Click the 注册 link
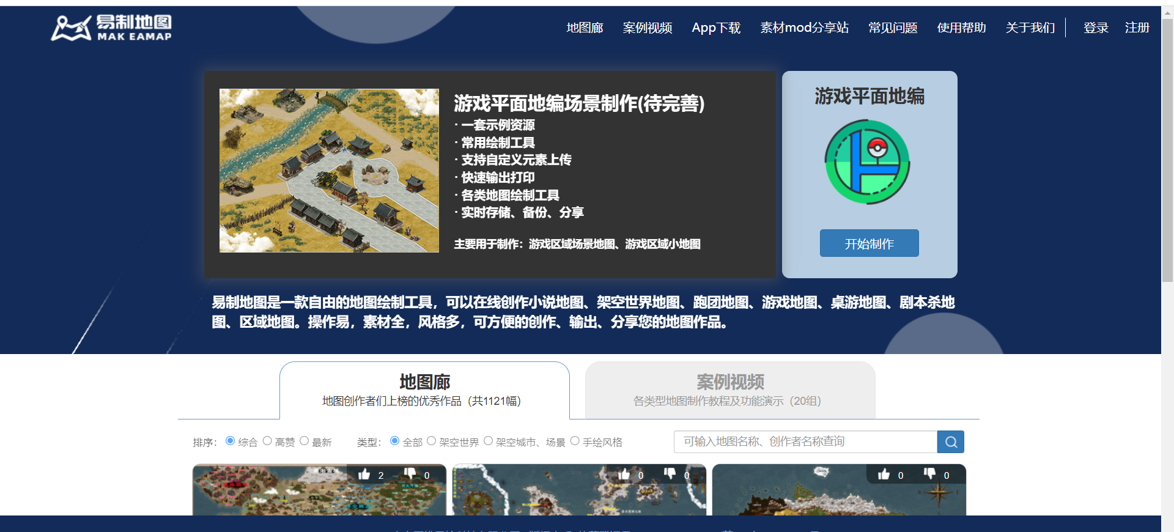The height and width of the screenshot is (532, 1174). click(1137, 28)
